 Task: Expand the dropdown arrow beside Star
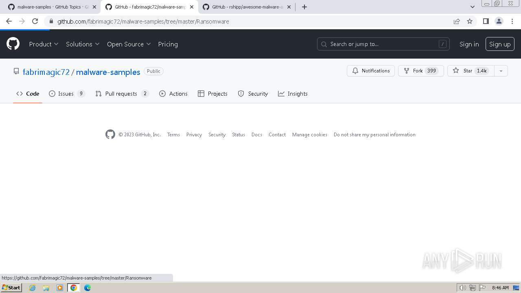tap(501, 71)
